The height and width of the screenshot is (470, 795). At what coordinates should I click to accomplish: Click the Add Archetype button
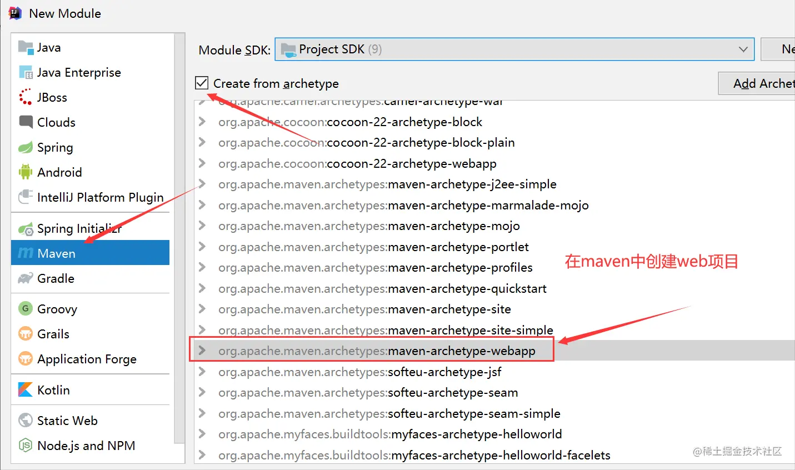[x=757, y=83]
